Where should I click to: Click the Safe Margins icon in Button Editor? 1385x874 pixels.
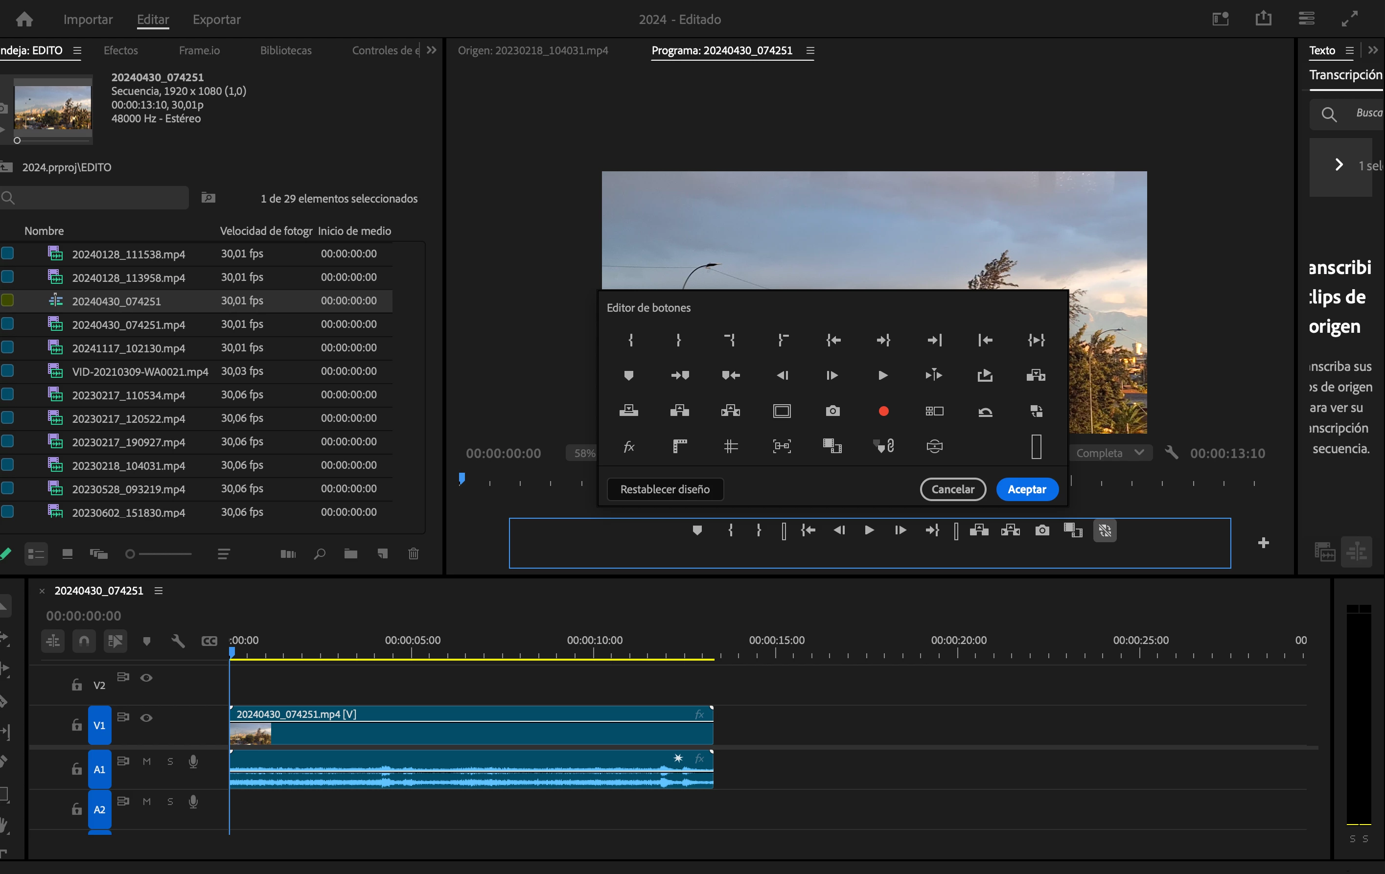point(782,411)
